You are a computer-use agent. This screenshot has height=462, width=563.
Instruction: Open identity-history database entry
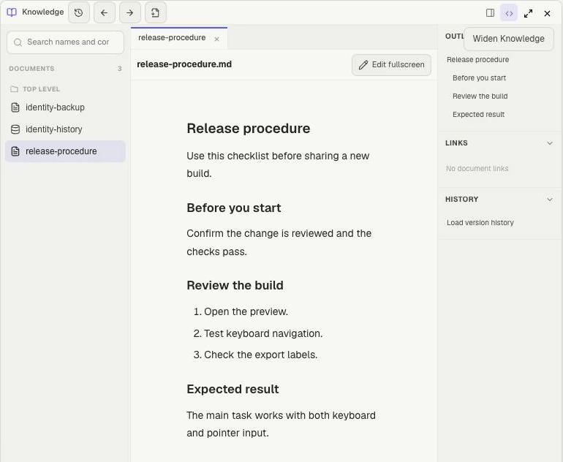(x=65, y=129)
